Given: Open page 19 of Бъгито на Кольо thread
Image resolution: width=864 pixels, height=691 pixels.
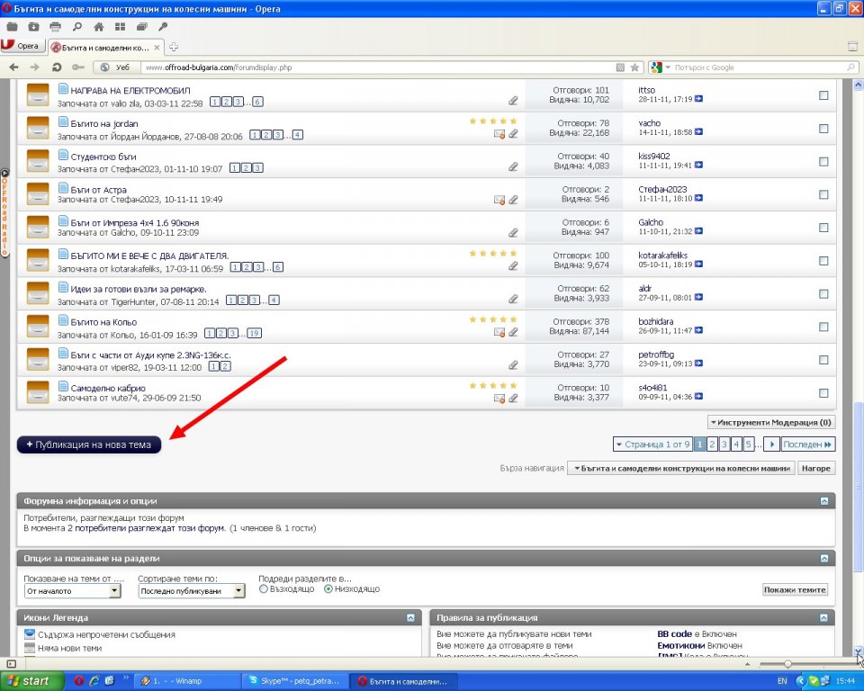Looking at the screenshot, I should (x=254, y=334).
